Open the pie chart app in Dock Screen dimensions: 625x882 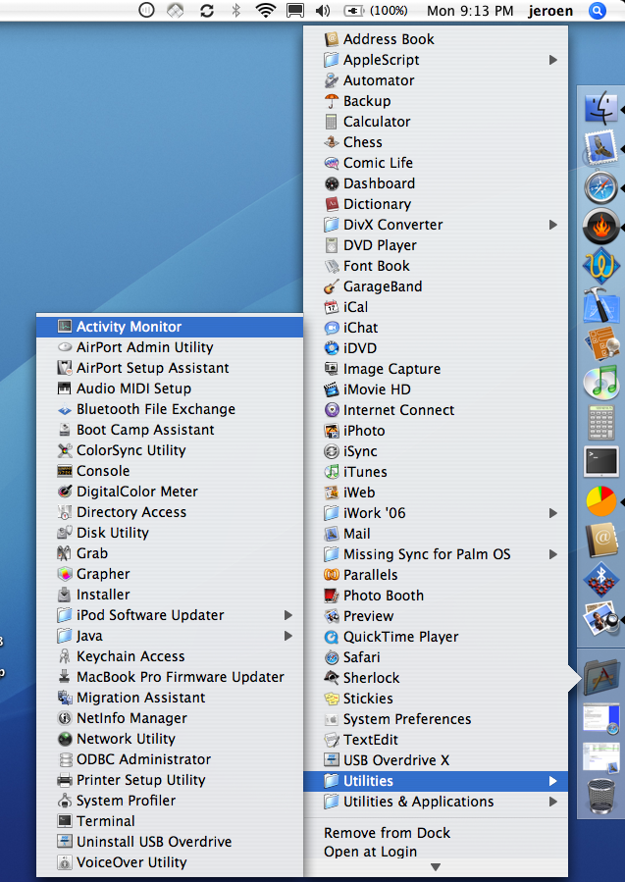(x=601, y=501)
